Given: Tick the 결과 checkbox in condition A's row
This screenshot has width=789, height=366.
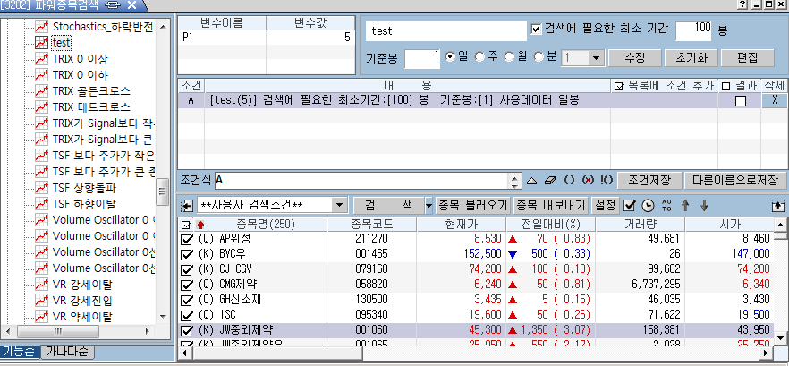Looking at the screenshot, I should coord(740,101).
